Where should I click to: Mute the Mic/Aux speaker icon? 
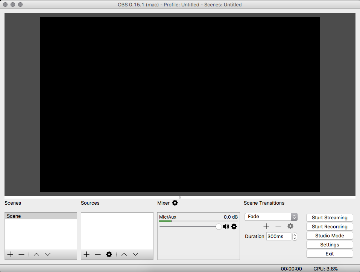click(226, 226)
